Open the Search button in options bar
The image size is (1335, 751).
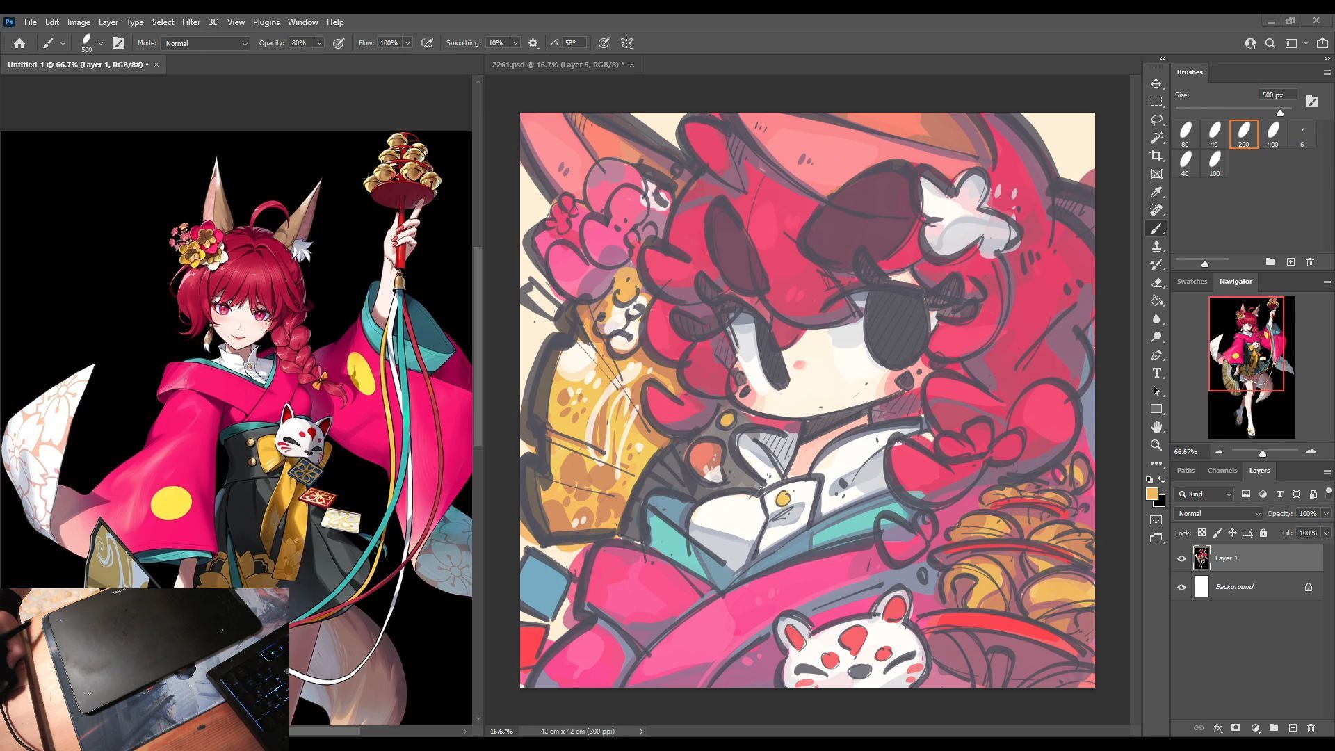[1270, 43]
